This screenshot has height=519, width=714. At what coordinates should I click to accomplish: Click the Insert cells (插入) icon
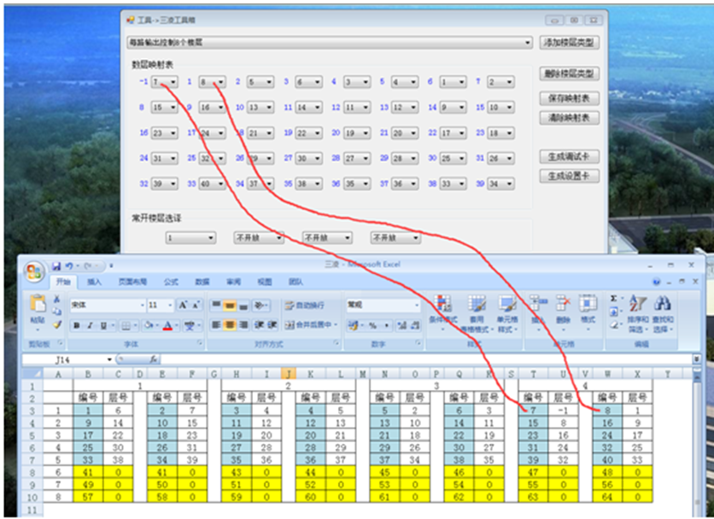coord(538,303)
